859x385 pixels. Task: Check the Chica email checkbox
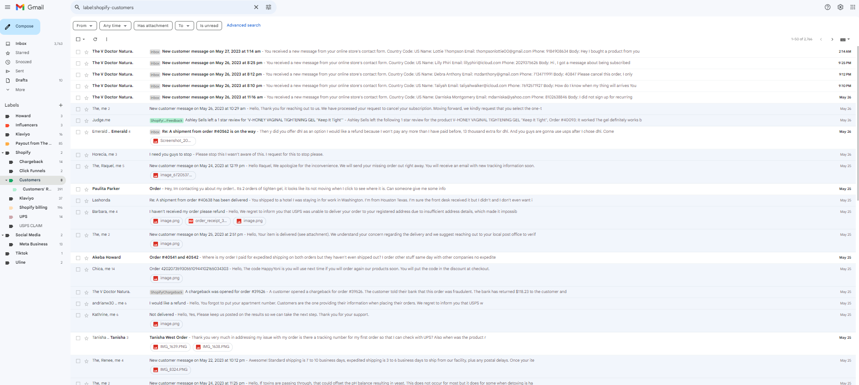(x=78, y=269)
